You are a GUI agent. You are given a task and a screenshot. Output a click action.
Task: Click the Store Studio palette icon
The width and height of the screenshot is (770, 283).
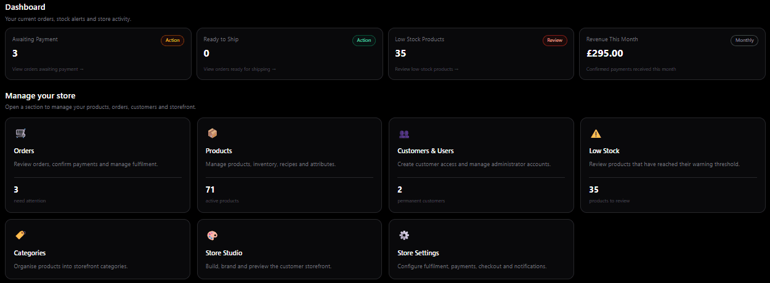click(213, 235)
